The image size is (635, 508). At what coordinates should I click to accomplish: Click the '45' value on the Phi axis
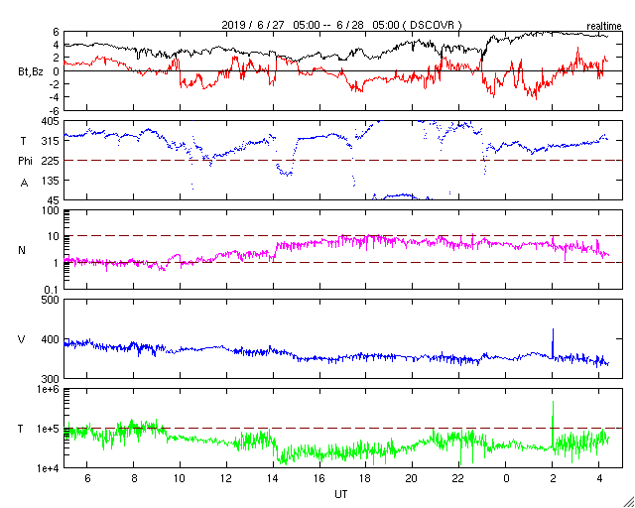(x=54, y=200)
